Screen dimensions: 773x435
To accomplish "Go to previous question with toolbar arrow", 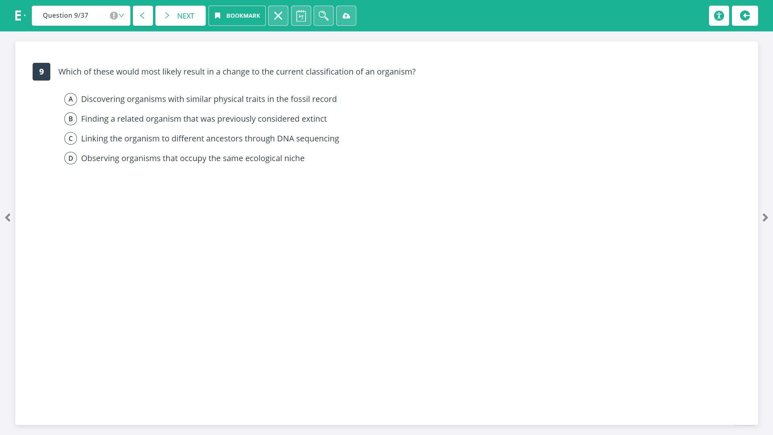I will coord(143,16).
